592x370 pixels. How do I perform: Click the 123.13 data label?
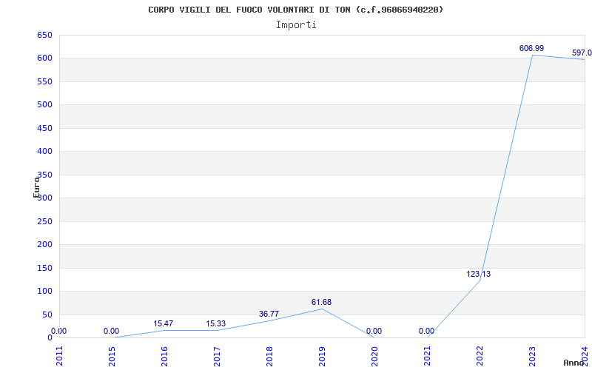pos(478,274)
